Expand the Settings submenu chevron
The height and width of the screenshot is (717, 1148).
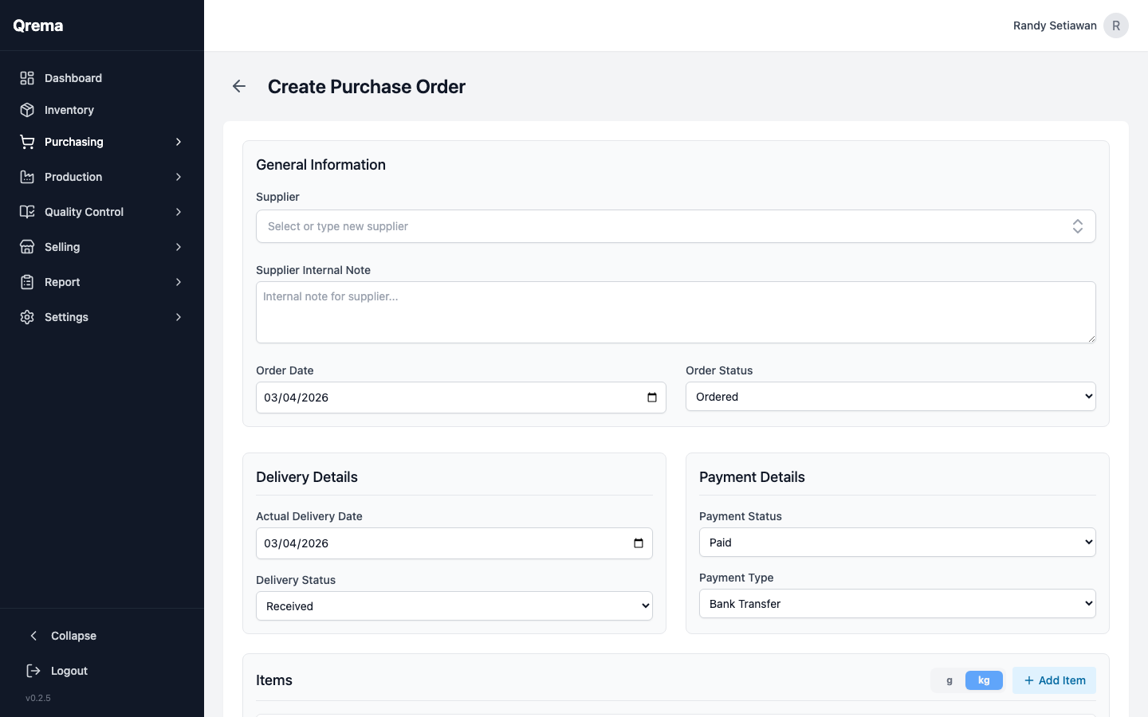pos(178,316)
